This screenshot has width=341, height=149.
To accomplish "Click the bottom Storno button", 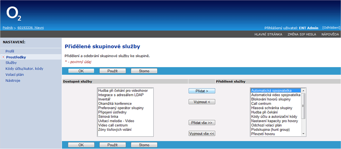I will click(x=144, y=145).
